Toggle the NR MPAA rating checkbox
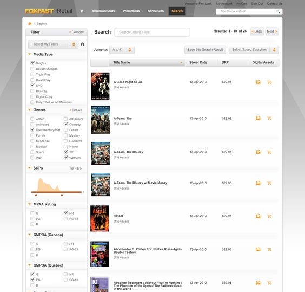 66,213
